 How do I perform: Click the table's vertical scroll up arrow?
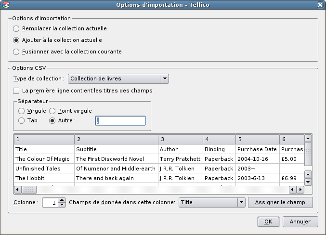click(x=308, y=138)
